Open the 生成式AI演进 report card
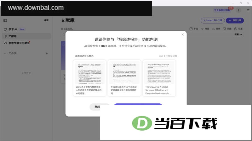The height and width of the screenshot is (141, 252). pyautogui.click(x=124, y=78)
